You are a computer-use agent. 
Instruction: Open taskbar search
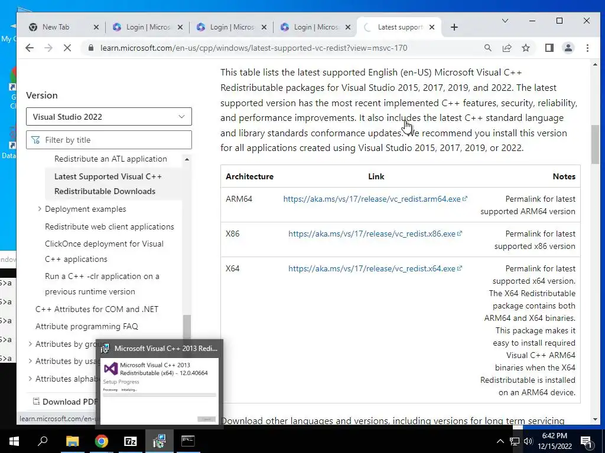43,441
